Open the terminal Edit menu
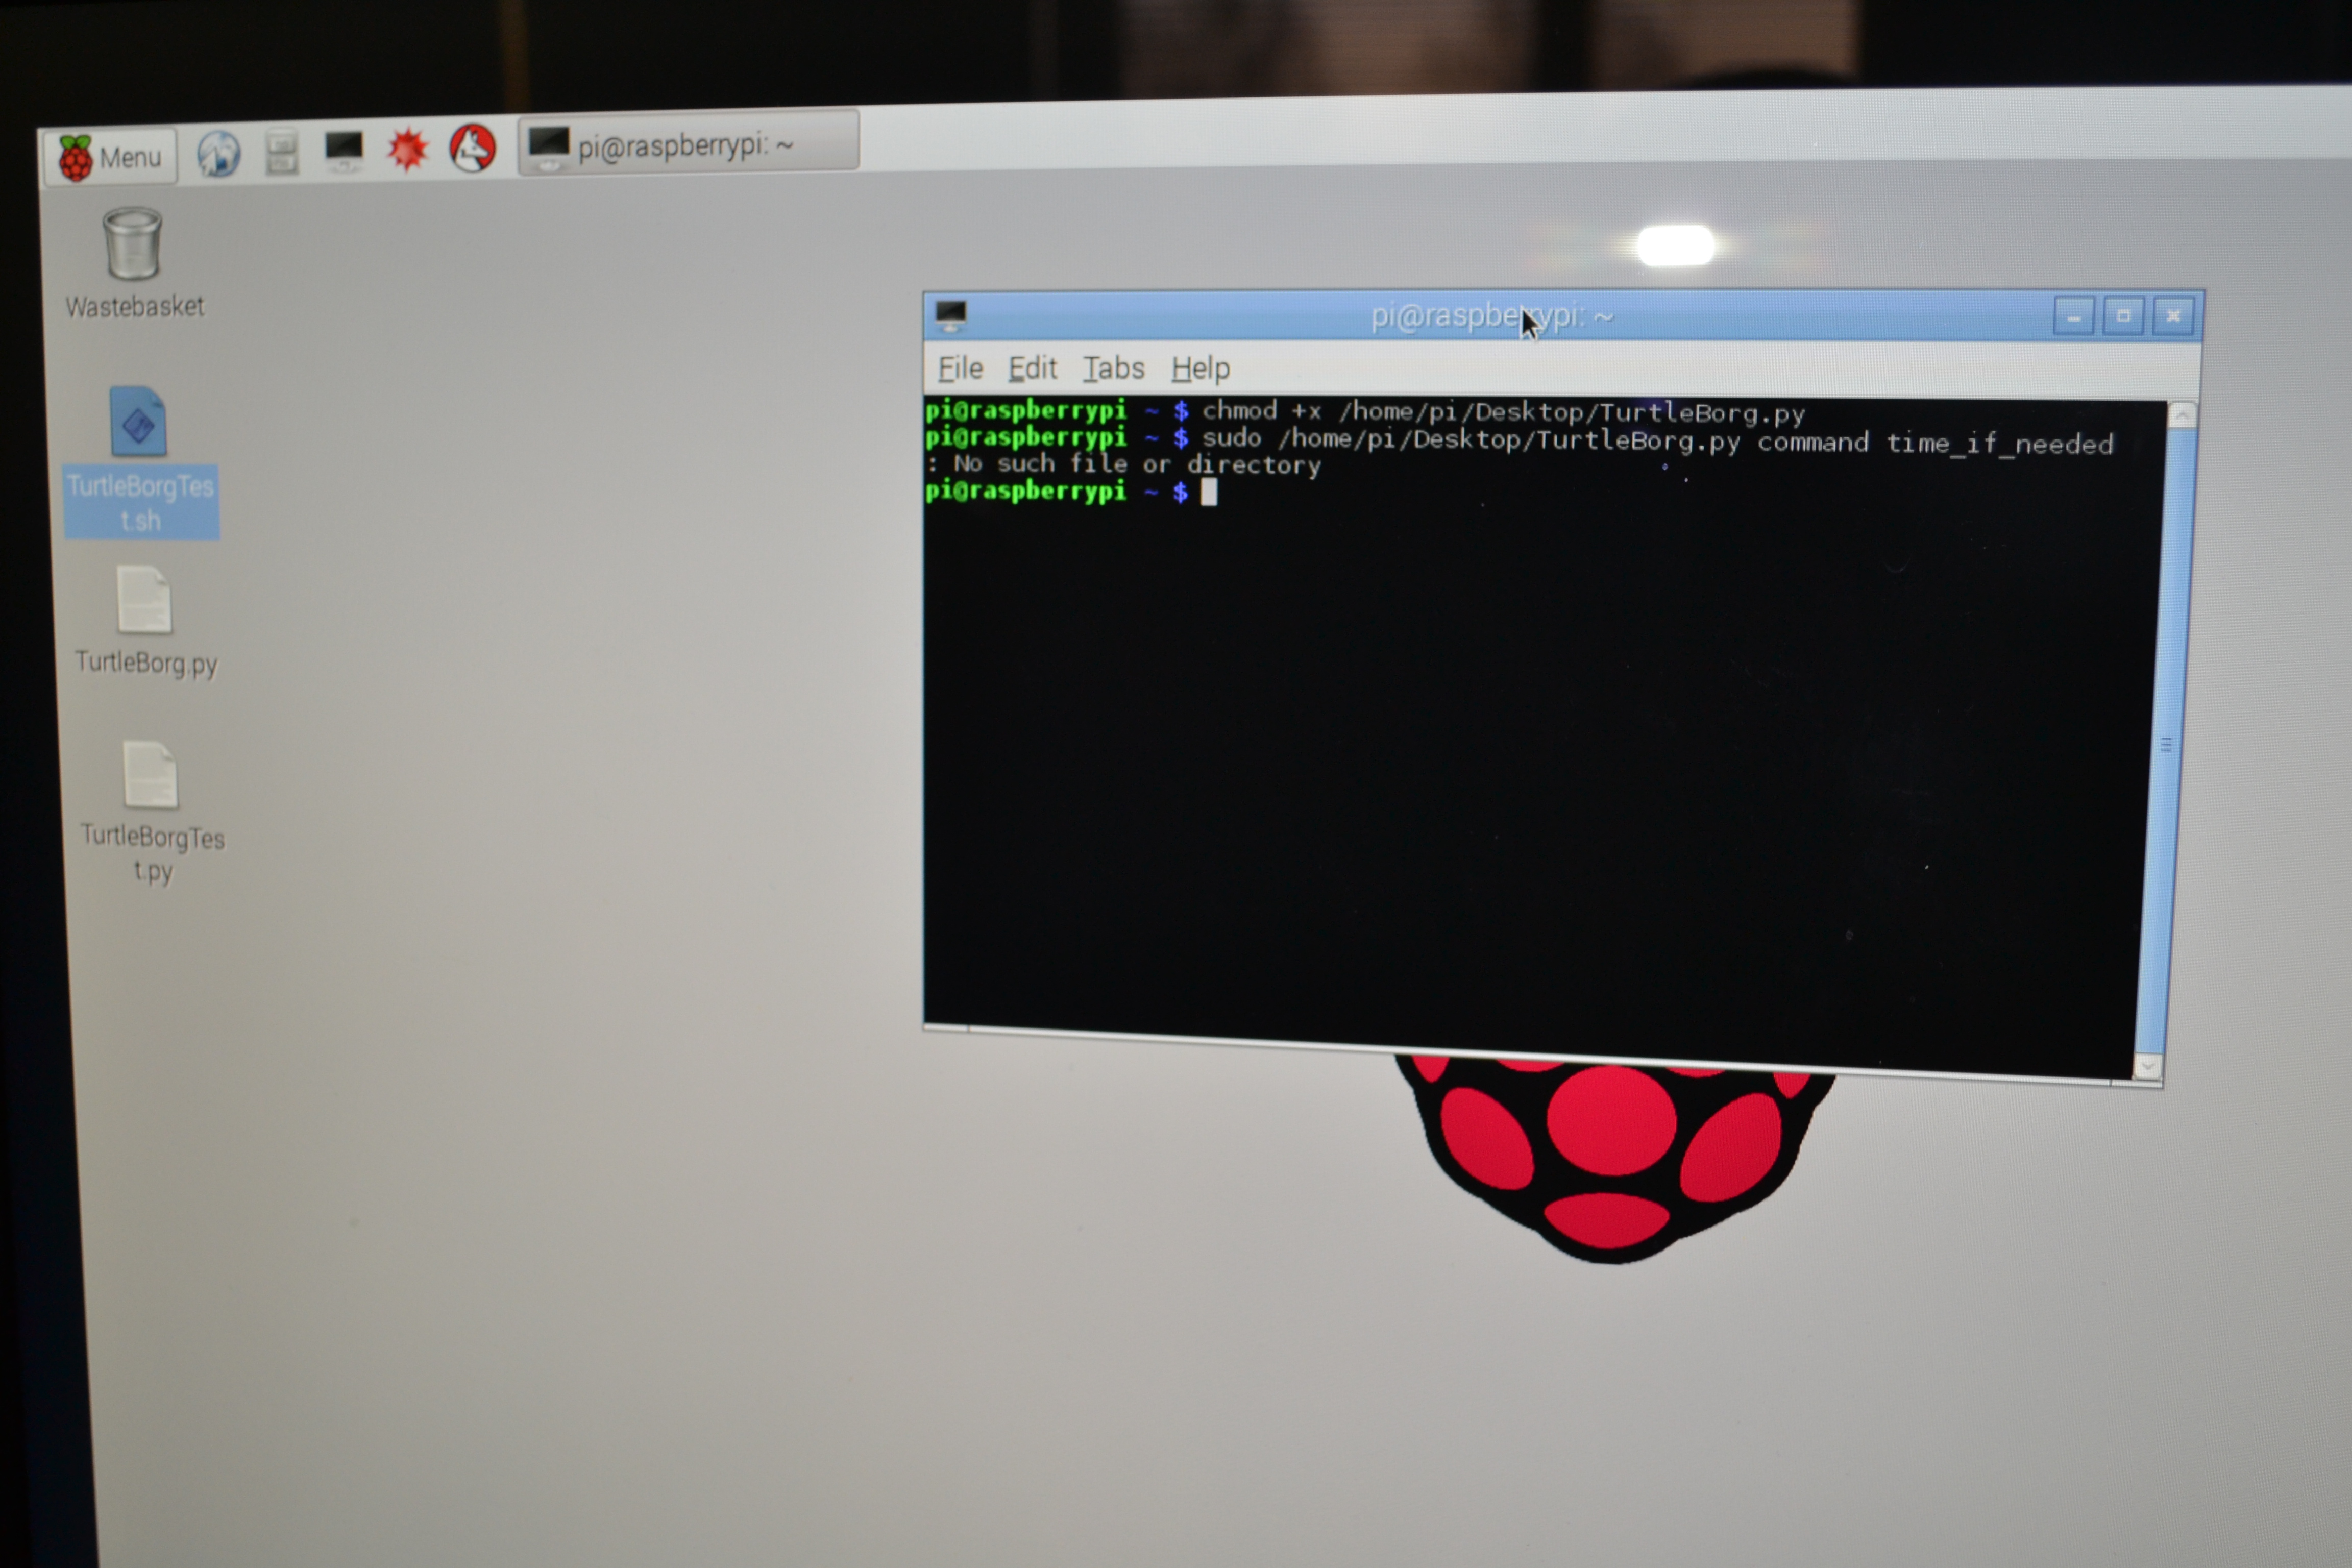 click(x=1032, y=368)
